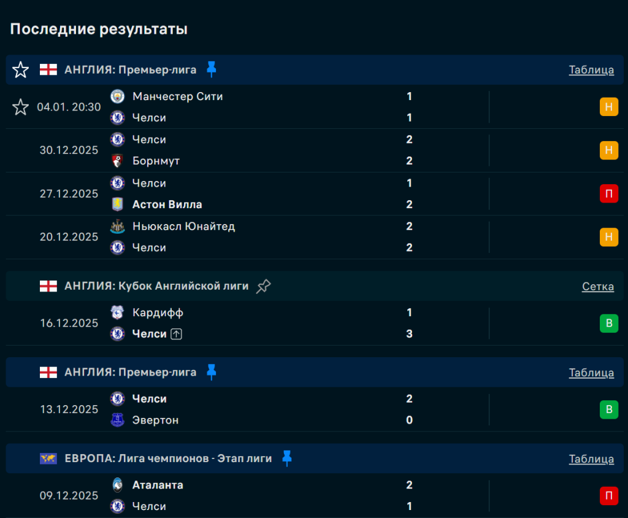This screenshot has width=628, height=518.
Task: Click the advancement arrow icon beside Chelsea
Action: 177,334
